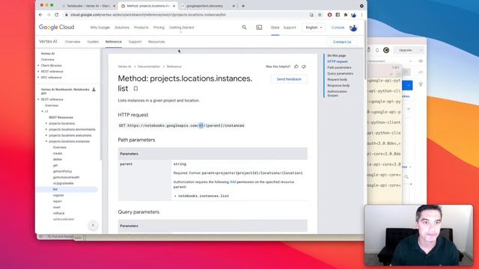Click the open-in-new-window icon in address bar
Viewport: 479px width, 269px height.
pos(311,15)
